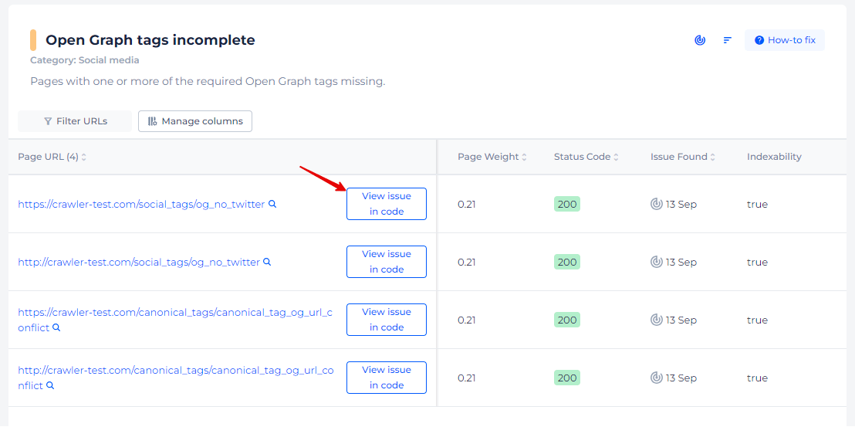Click page weight 0.21 in http og_no_twitter row
855x427 pixels.
click(x=466, y=263)
